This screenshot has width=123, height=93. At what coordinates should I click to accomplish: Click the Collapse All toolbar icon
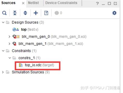coord(15,13)
